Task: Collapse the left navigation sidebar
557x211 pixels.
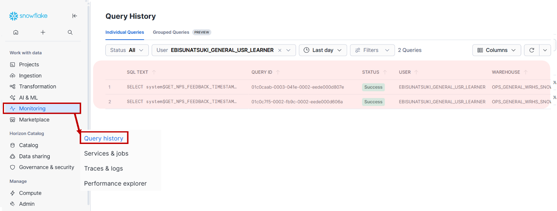Action: [74, 16]
